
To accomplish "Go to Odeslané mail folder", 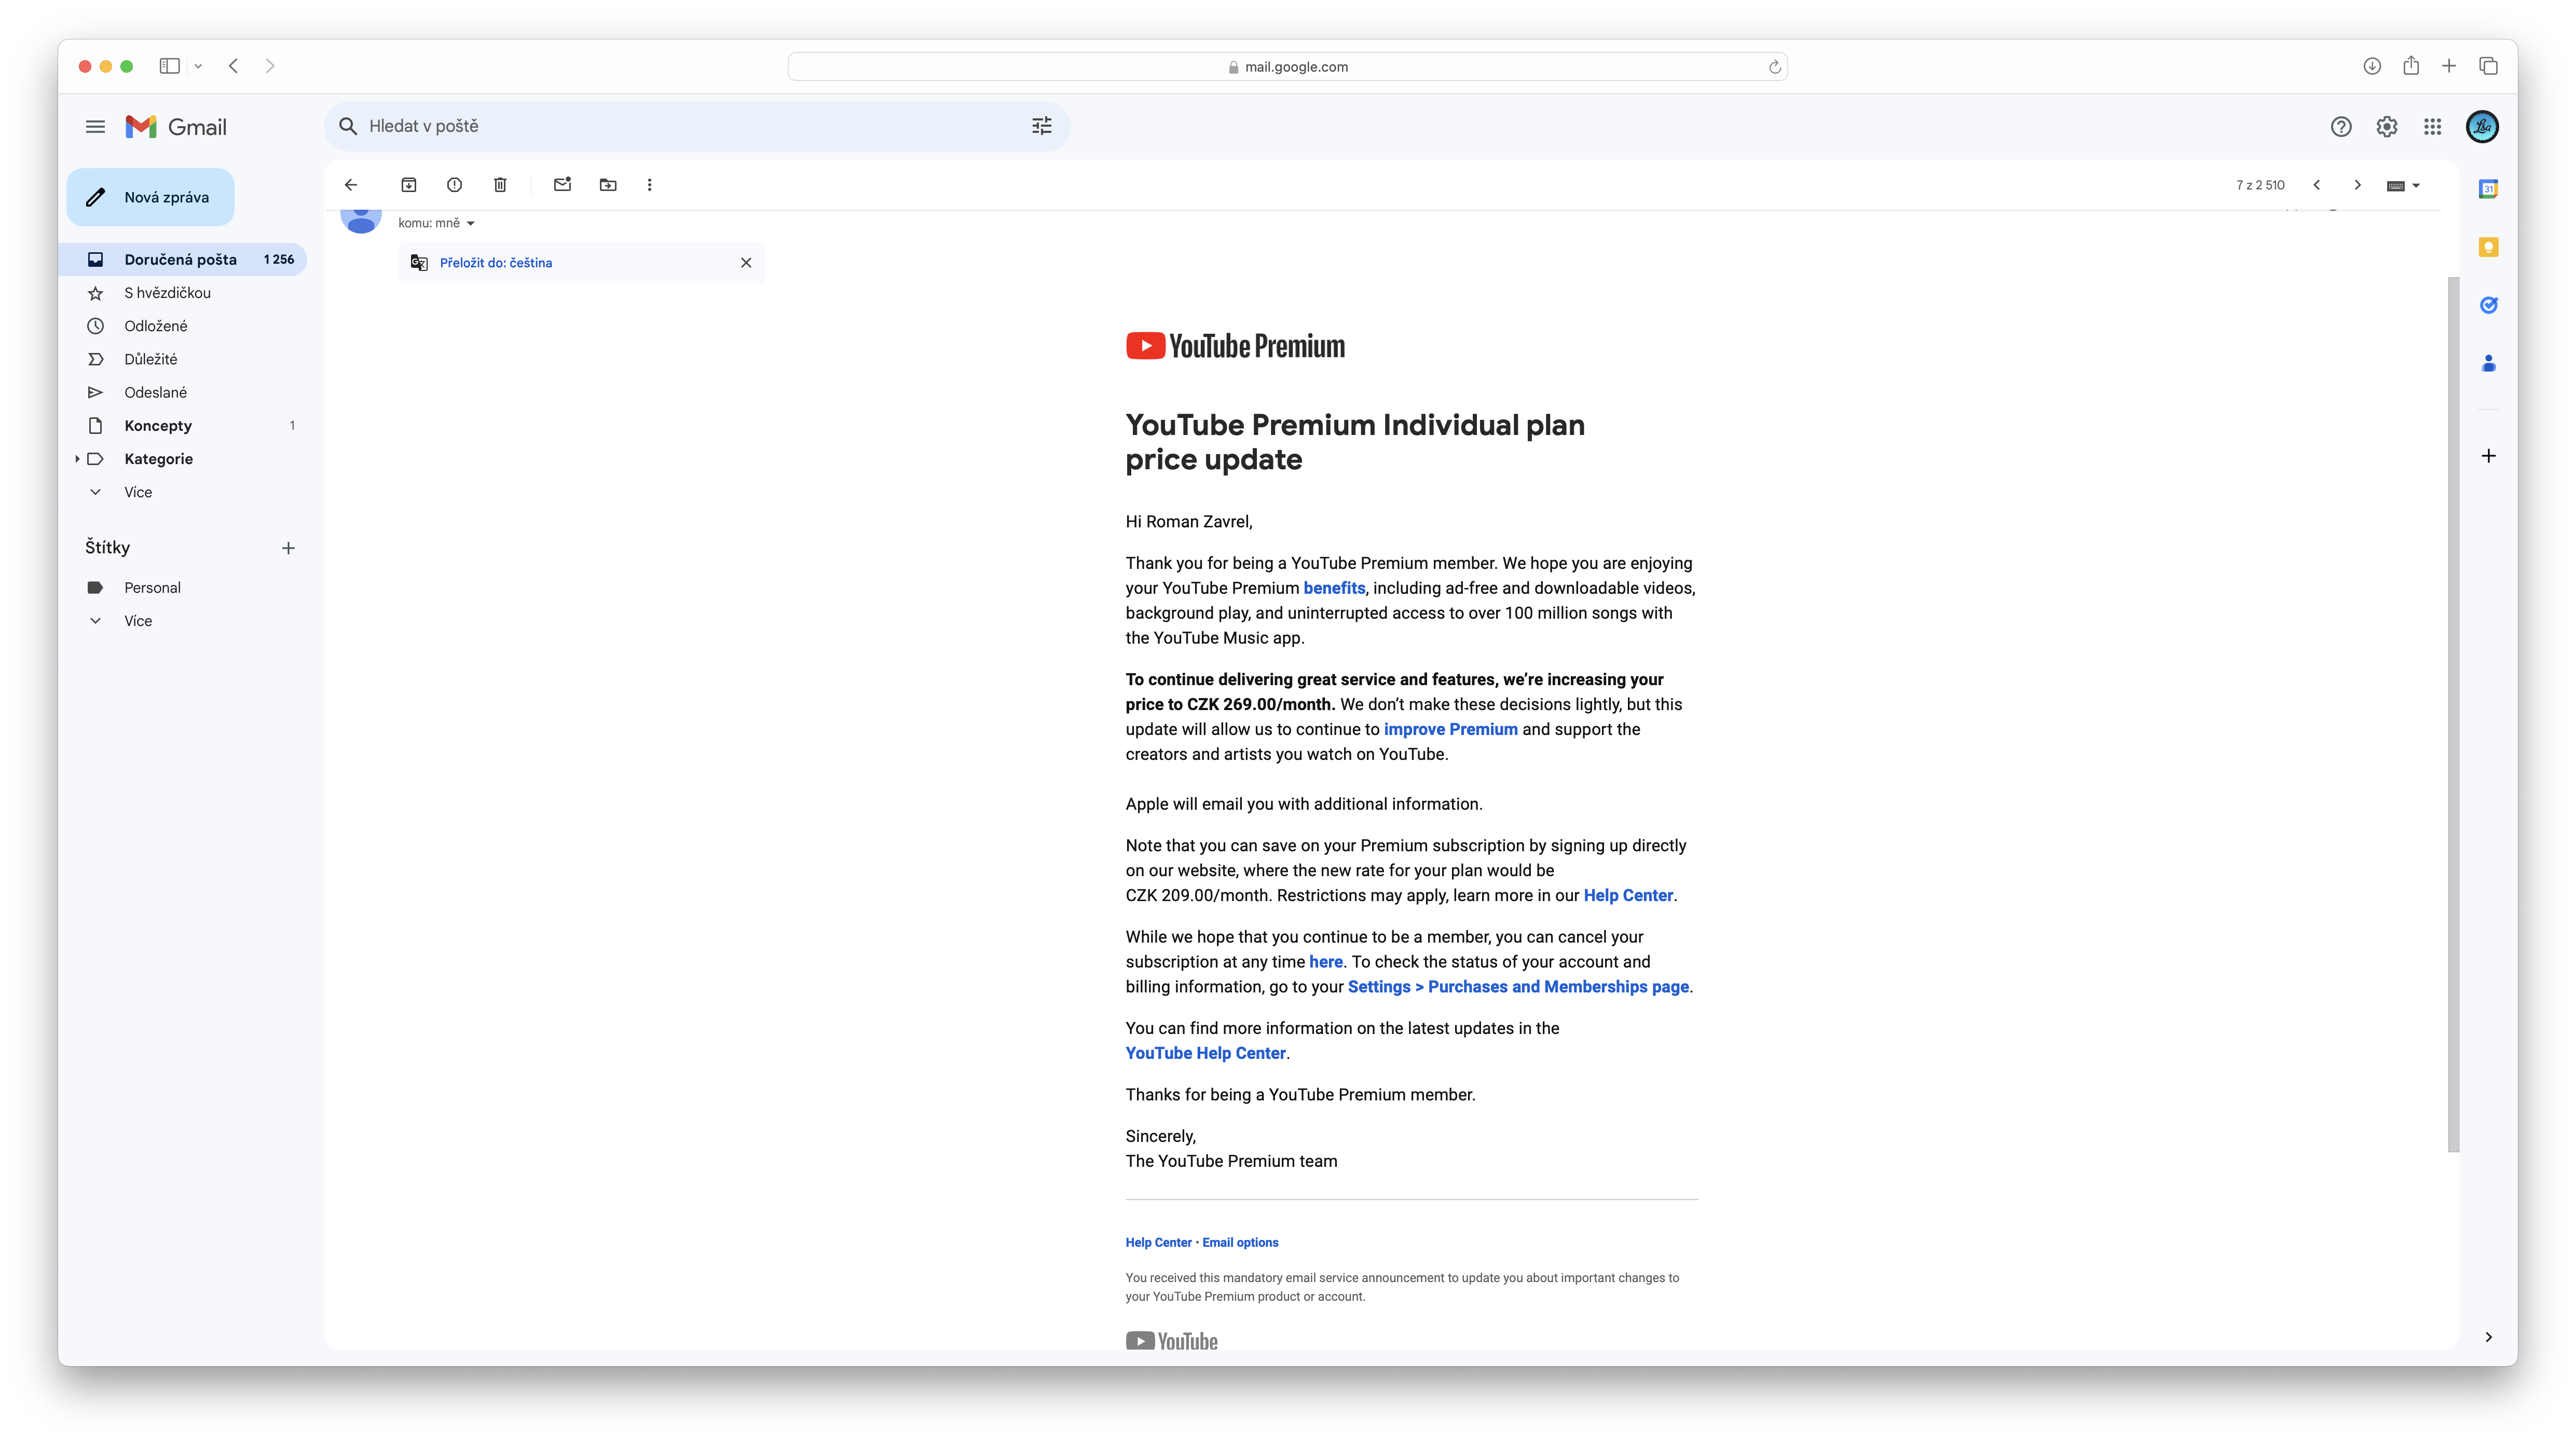I will (x=155, y=392).
